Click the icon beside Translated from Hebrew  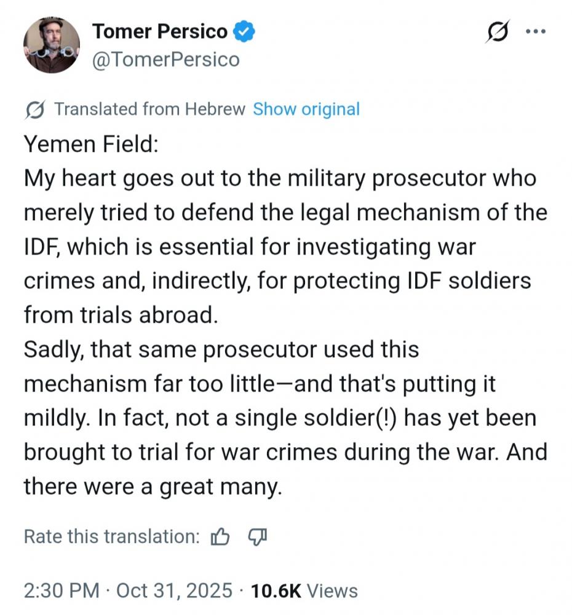(x=35, y=110)
